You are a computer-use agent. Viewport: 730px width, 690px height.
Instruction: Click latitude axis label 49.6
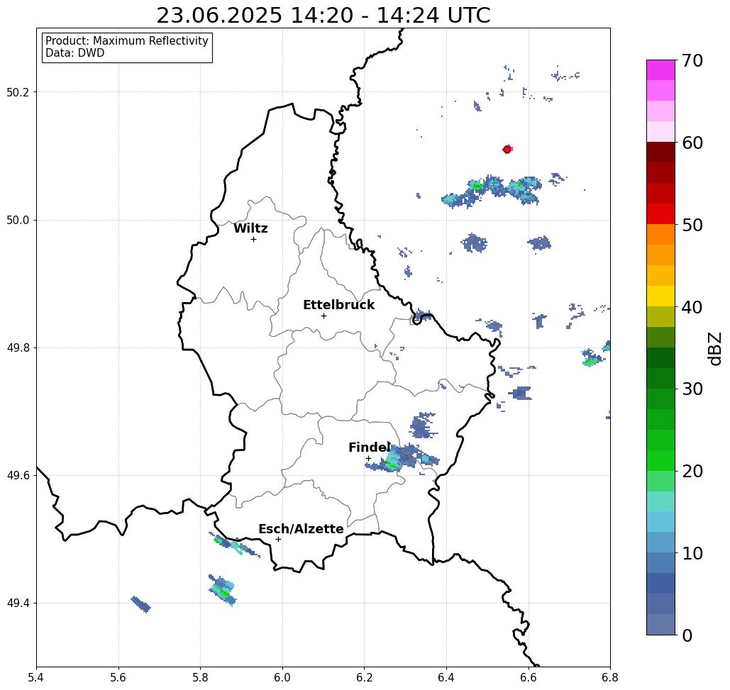17,476
